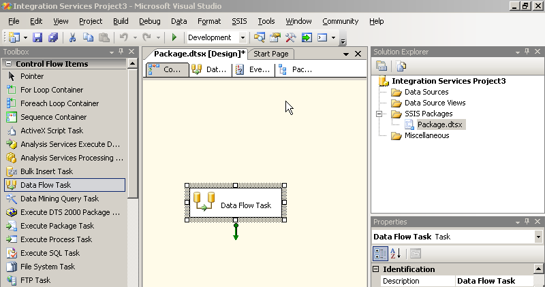The width and height of the screenshot is (545, 287).
Task: Toggle auto-hide pin on Properties panel
Action: coord(527,222)
